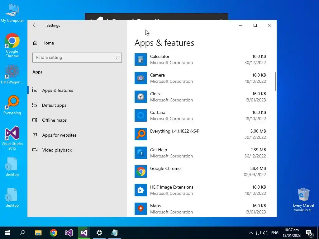319x239 pixels.
Task: Select the Cortana app icon
Action: click(x=140, y=115)
